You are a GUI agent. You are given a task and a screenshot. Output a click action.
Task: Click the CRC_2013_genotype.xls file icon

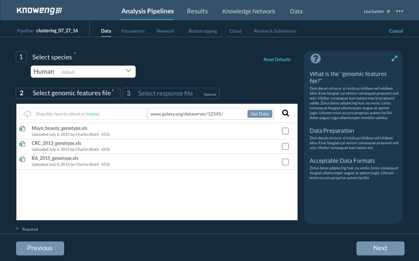22,144
